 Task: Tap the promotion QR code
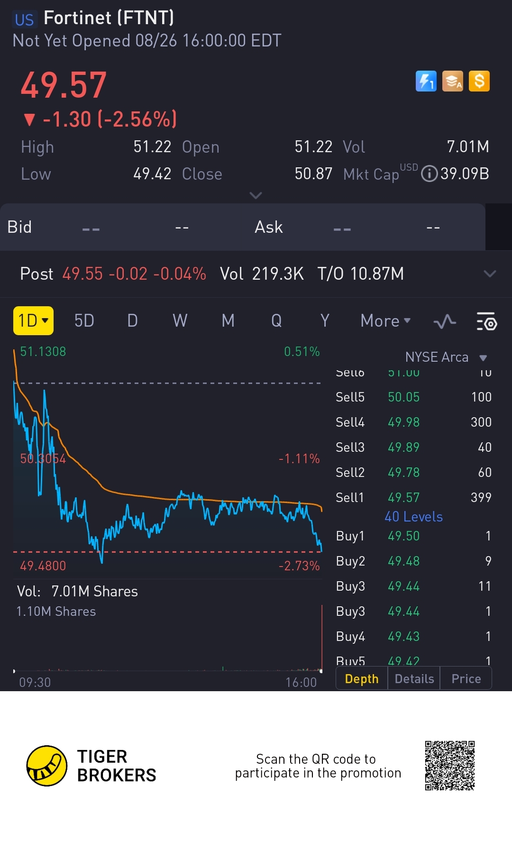pos(450,766)
